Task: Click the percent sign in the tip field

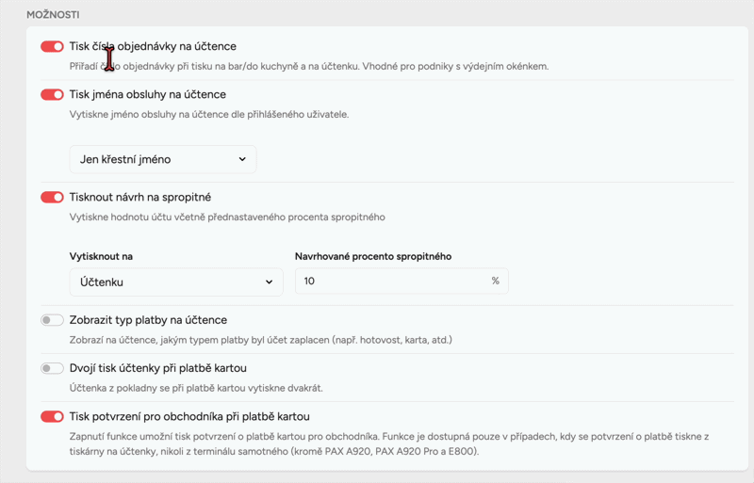Action: [496, 282]
